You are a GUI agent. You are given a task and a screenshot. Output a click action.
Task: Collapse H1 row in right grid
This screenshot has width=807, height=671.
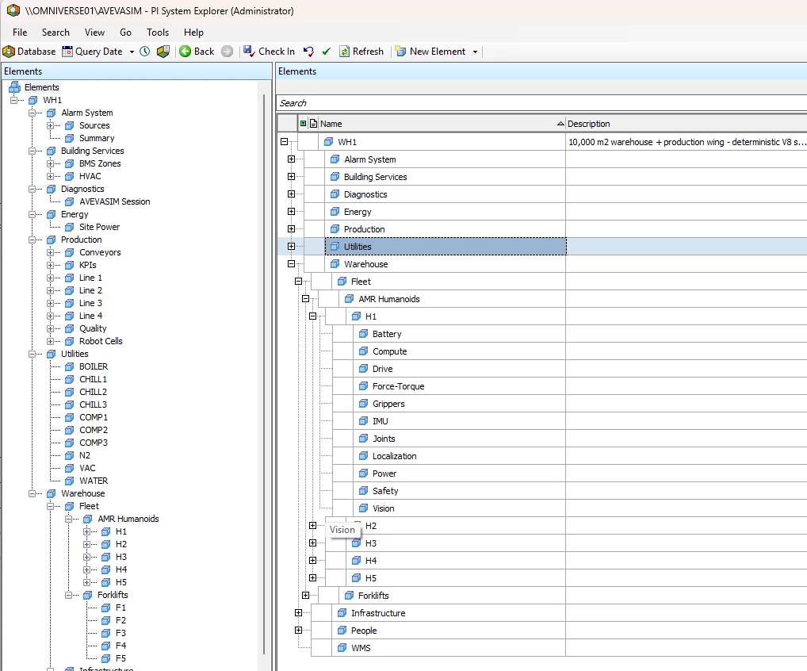point(312,316)
